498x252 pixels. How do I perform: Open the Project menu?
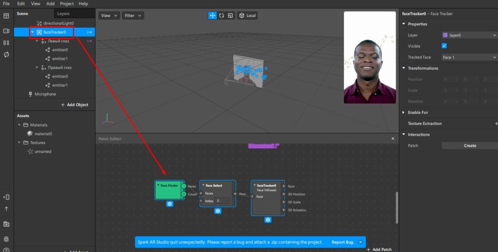click(x=67, y=3)
